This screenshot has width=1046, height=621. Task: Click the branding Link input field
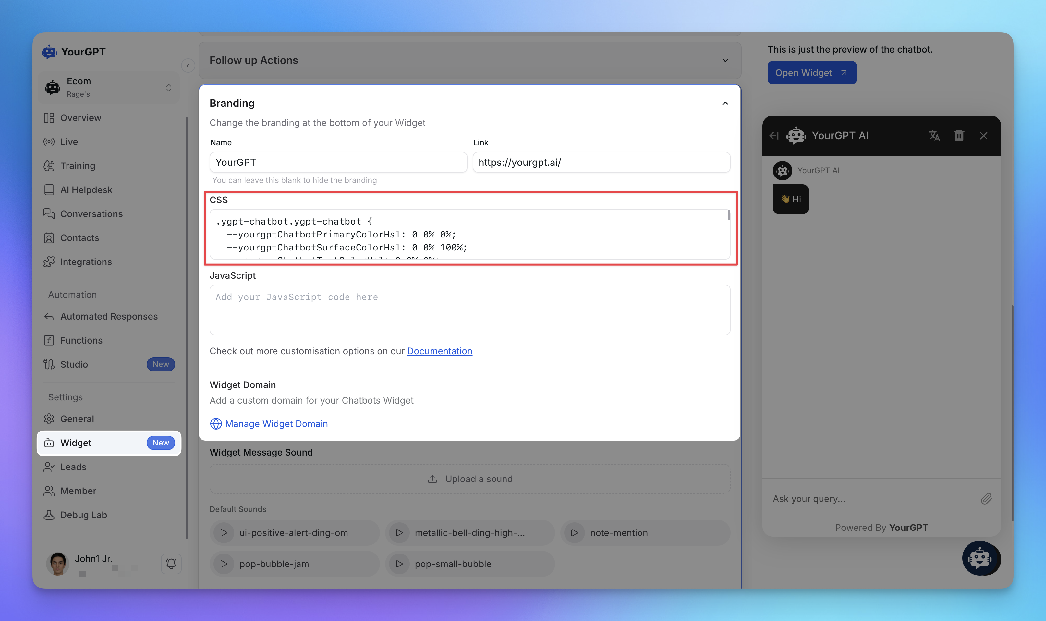point(601,162)
